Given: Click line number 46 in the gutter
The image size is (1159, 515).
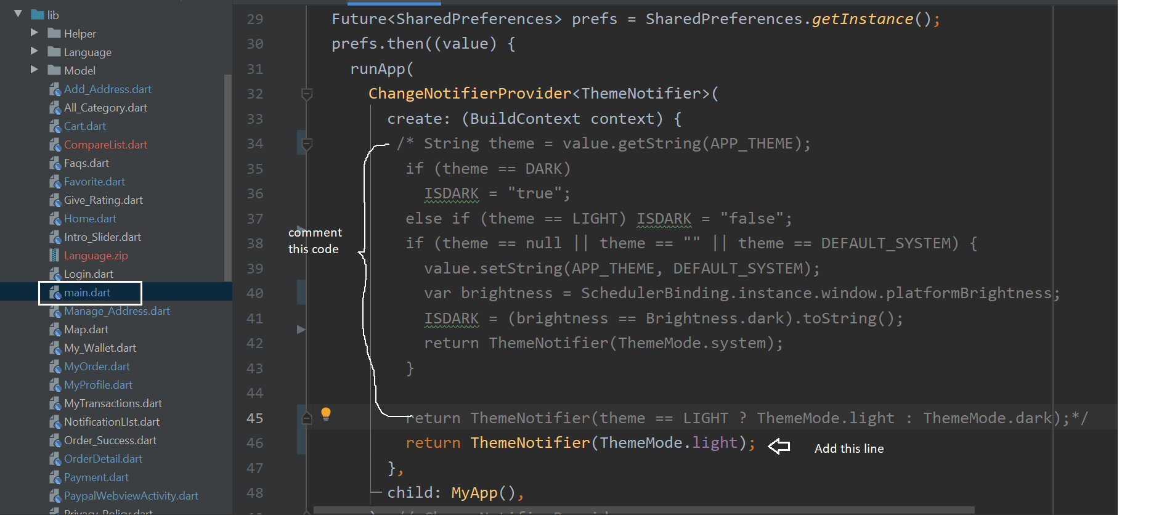Looking at the screenshot, I should [x=254, y=443].
